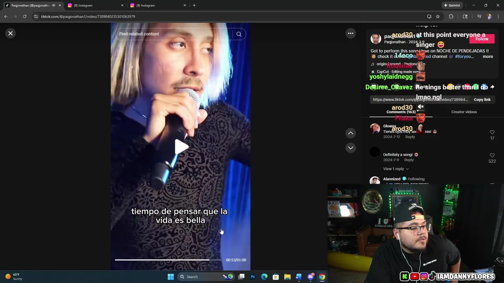504x283 pixels.
Task: Reload the TikTok page
Action: point(24,17)
